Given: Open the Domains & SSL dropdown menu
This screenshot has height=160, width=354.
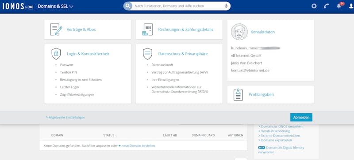Looking at the screenshot, I should click(55, 6).
